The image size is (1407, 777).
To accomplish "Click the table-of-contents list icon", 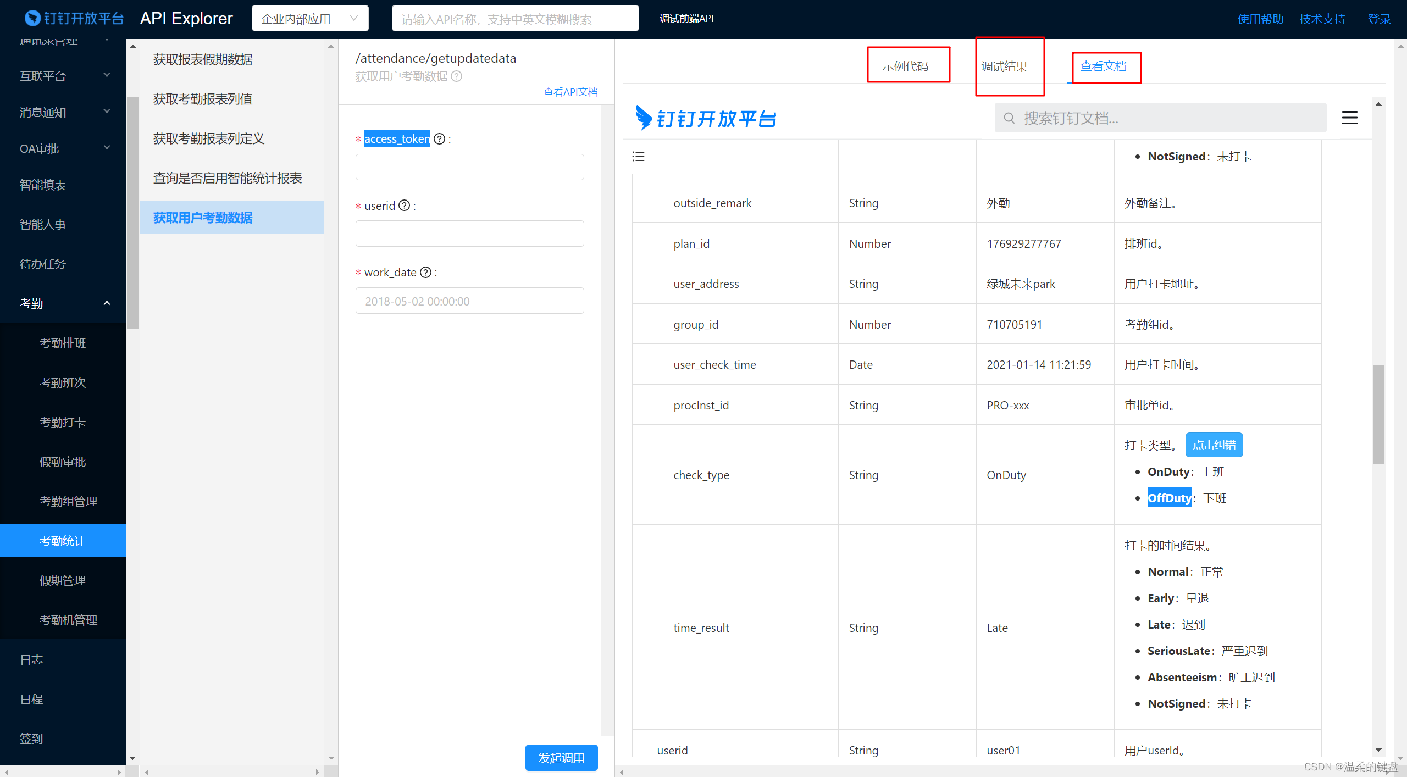I will 638,157.
